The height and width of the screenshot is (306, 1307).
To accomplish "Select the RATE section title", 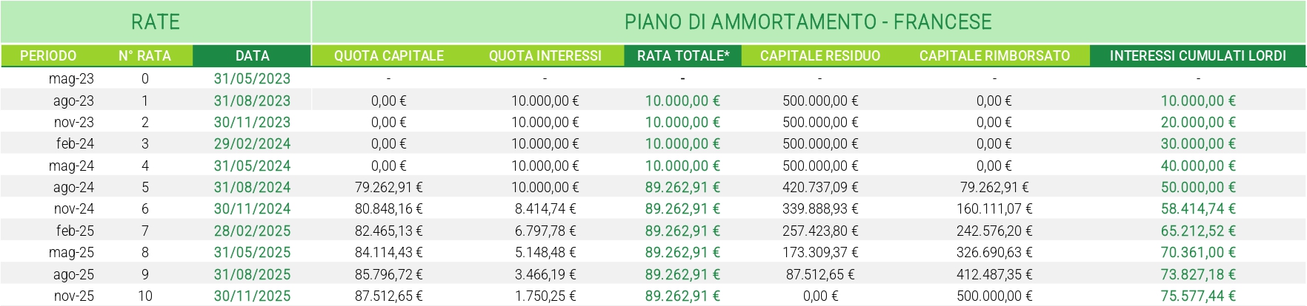I will [156, 22].
